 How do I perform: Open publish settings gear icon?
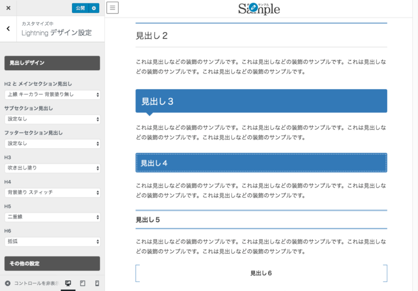pyautogui.click(x=94, y=8)
